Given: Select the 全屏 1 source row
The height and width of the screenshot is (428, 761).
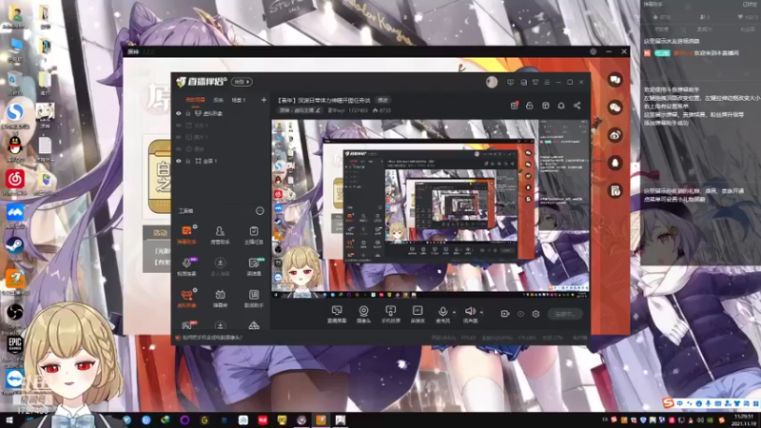Looking at the screenshot, I should [x=221, y=161].
